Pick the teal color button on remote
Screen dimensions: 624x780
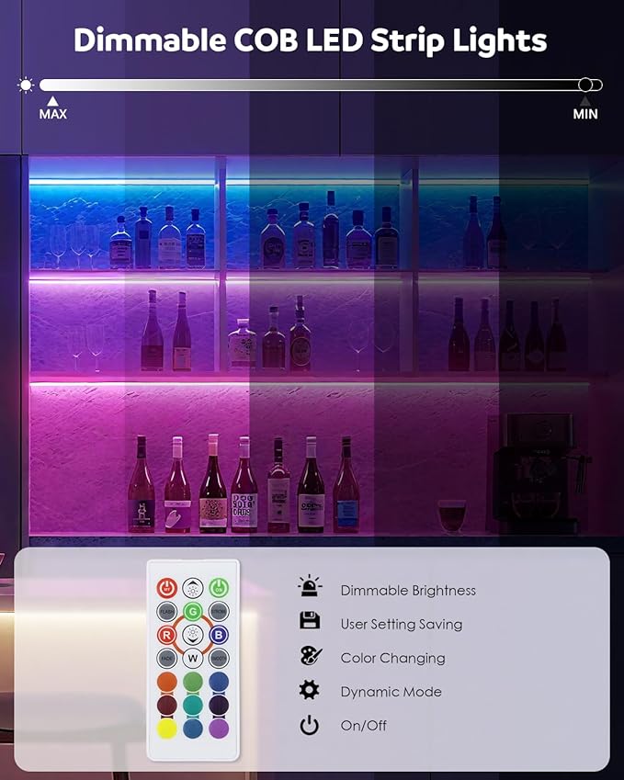pos(193,705)
